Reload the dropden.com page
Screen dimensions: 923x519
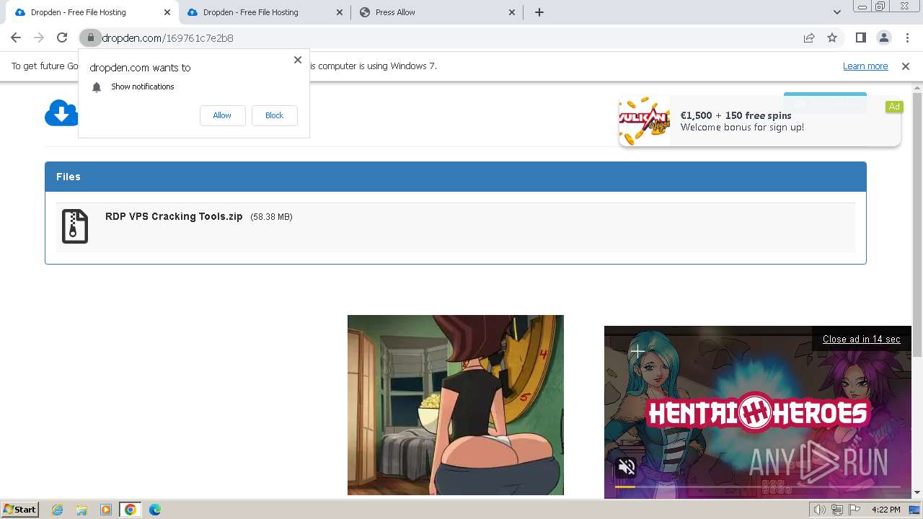pyautogui.click(x=62, y=37)
